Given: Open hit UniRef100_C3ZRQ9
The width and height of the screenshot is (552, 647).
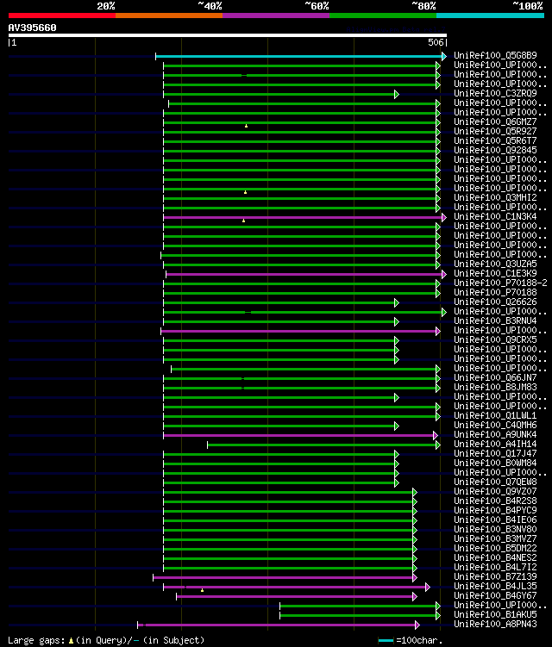Looking at the screenshot, I should pos(495,93).
